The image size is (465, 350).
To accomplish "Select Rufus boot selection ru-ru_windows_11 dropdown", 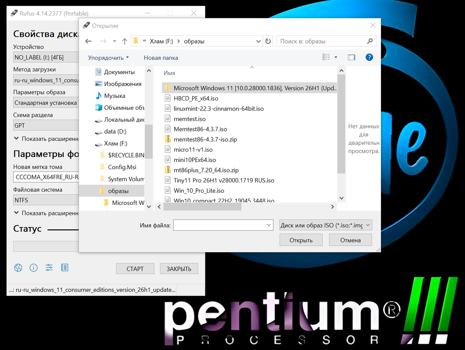I will pos(46,81).
